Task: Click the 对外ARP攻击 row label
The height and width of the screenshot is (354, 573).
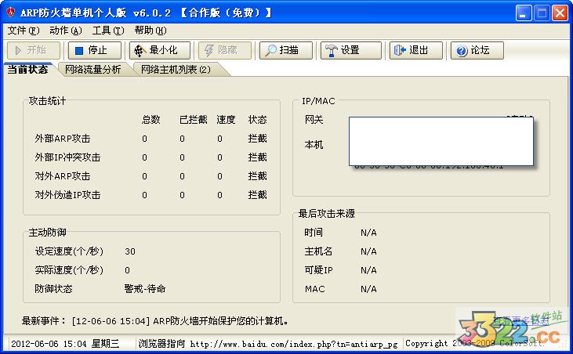Action: coord(63,176)
